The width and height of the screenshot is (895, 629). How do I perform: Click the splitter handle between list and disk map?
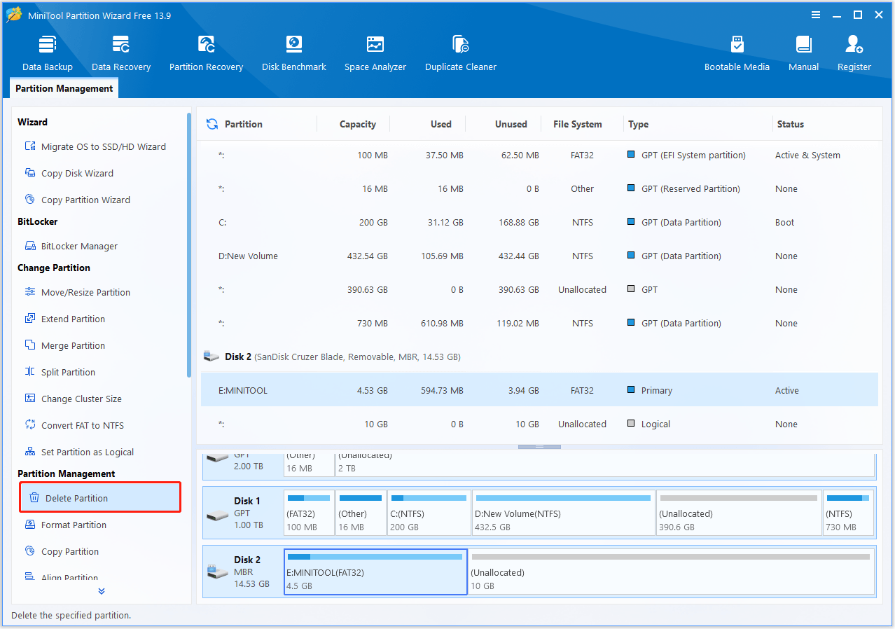(539, 446)
